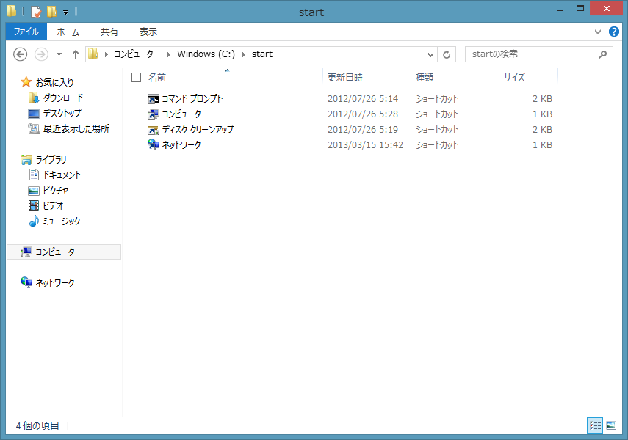Select the コンピューター shortcut icon in file list

(x=153, y=114)
